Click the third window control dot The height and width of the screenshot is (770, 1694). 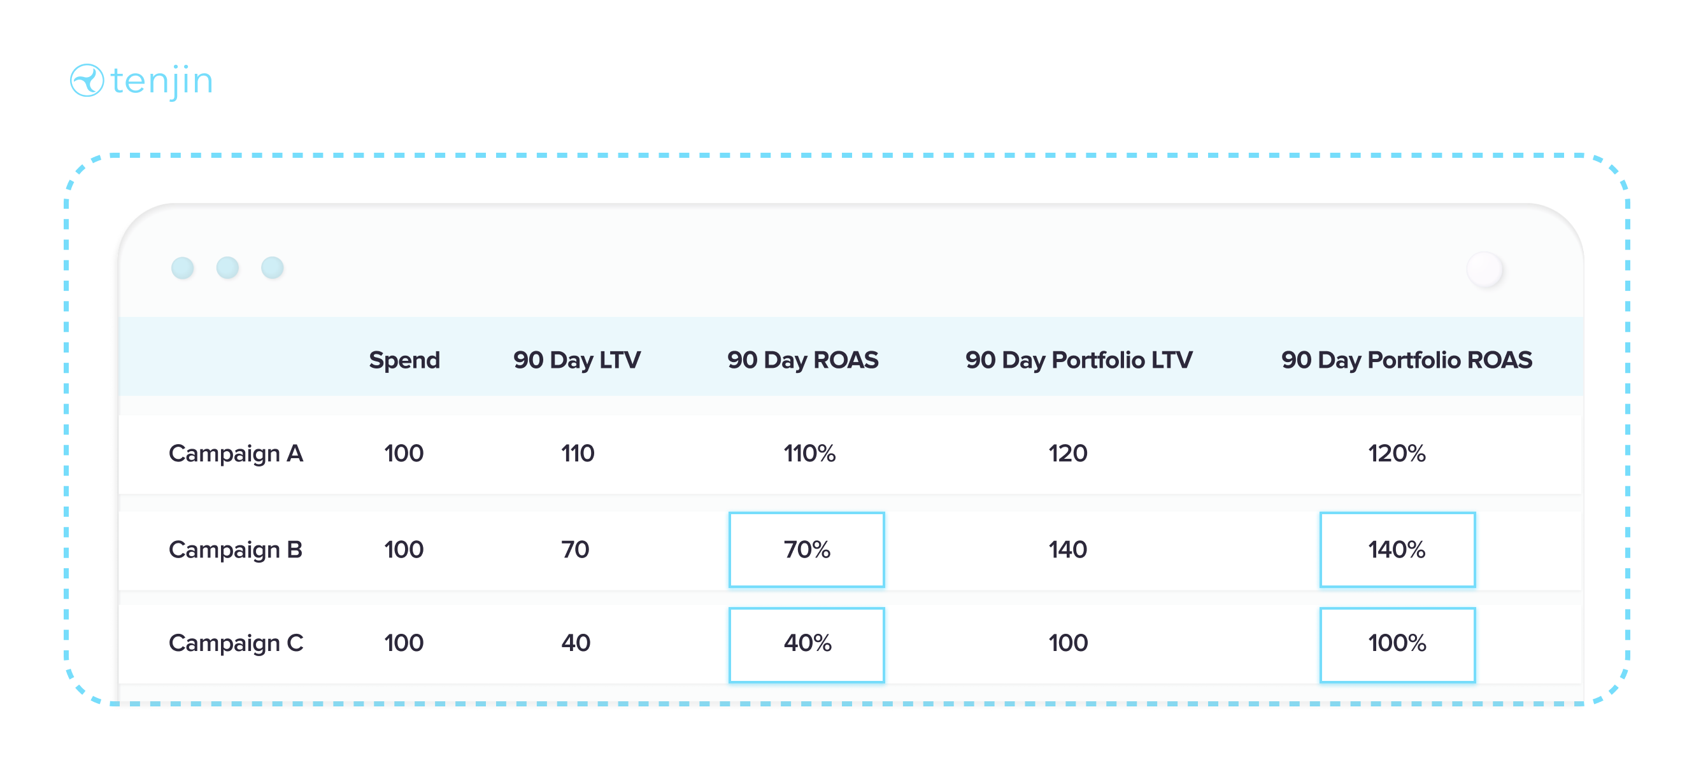coord(273,268)
